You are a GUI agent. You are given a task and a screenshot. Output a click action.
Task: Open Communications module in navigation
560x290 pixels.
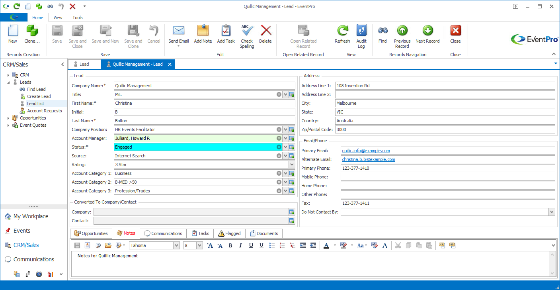click(34, 259)
